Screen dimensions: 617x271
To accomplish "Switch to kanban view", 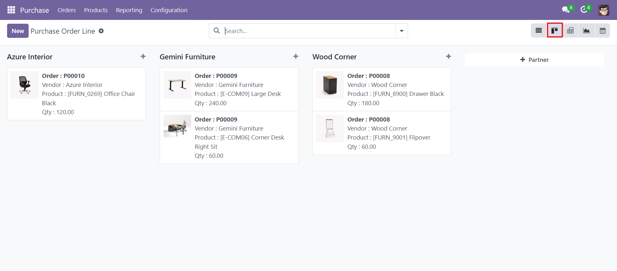I will click(555, 30).
